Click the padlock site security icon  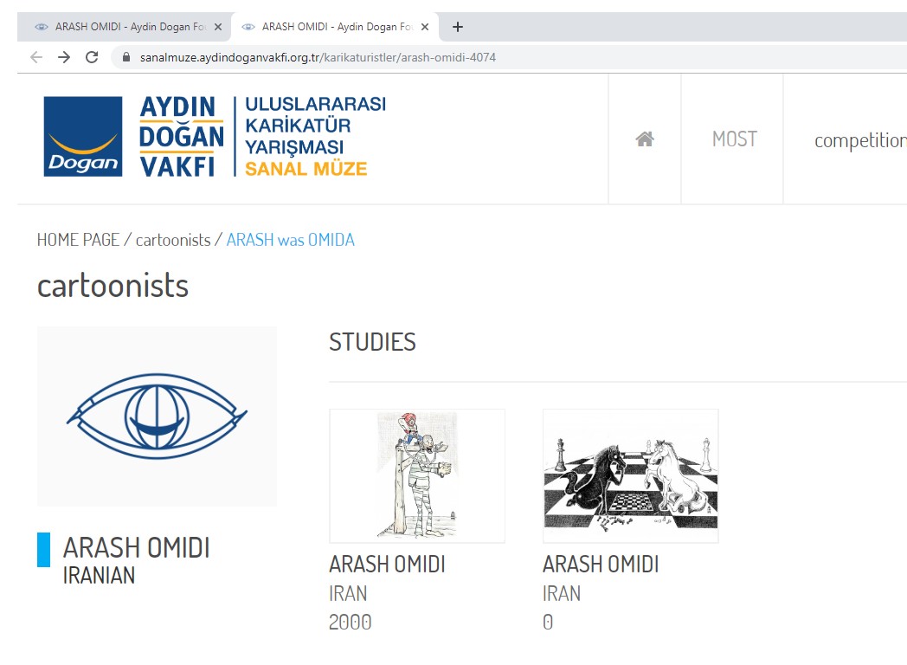126,57
